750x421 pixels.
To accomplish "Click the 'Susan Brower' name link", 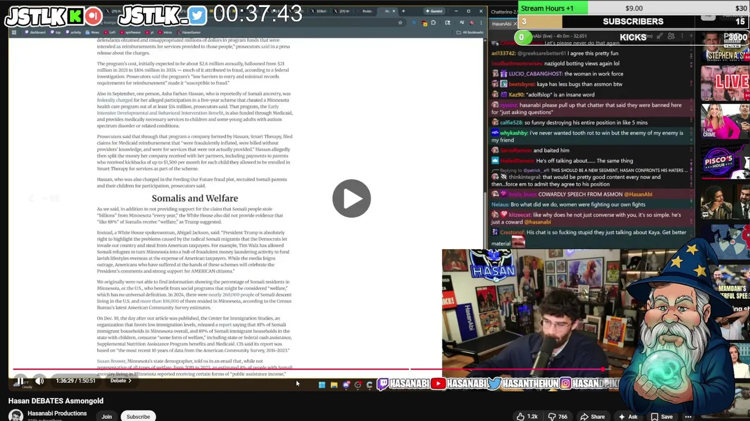I will [111, 361].
